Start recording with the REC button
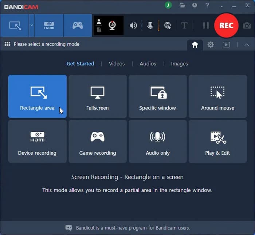255x235 pixels. click(226, 25)
